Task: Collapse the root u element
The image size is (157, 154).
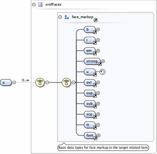Action: point(14,82)
